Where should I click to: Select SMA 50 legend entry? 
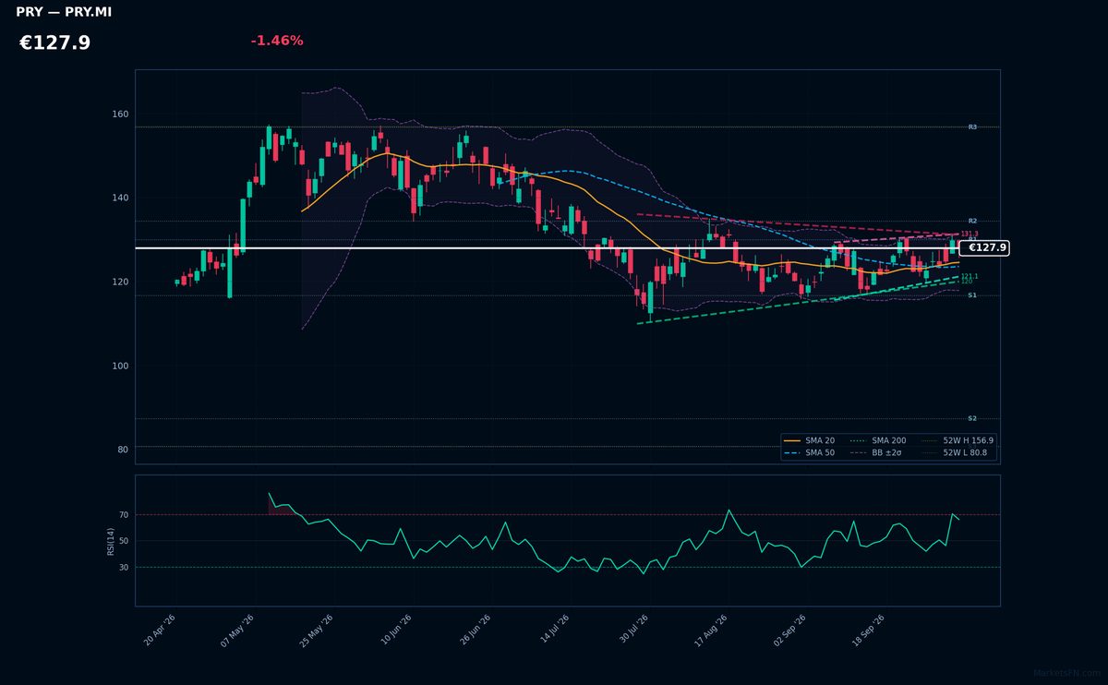coord(811,453)
